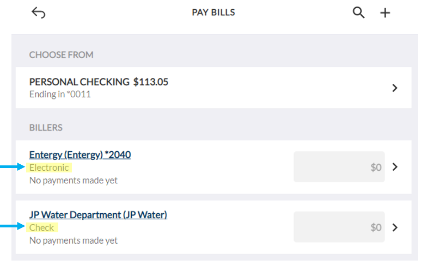Image resolution: width=422 pixels, height=266 pixels.
Task: Expand Personal Checking account chevron
Action: pyautogui.click(x=395, y=88)
